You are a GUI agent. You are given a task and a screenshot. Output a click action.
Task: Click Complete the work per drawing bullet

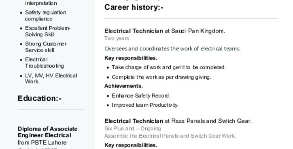[161, 77]
